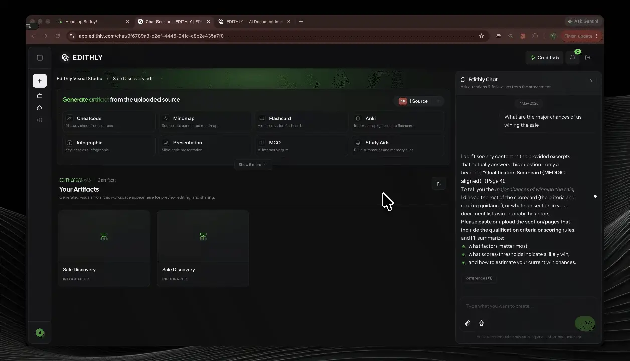
Task: Click the Credits: 5 indicator
Action: point(544,58)
